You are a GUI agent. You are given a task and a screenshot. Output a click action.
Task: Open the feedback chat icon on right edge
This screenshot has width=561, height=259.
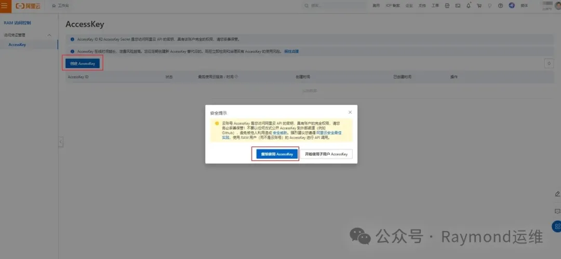[557, 211]
